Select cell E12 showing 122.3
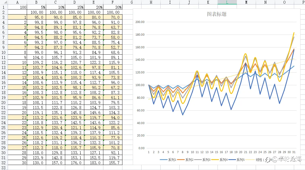 pos(94,62)
